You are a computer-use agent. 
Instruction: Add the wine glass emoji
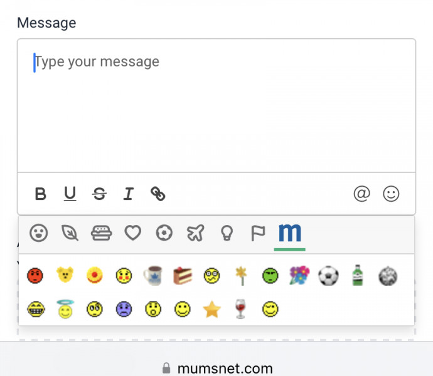pos(240,309)
